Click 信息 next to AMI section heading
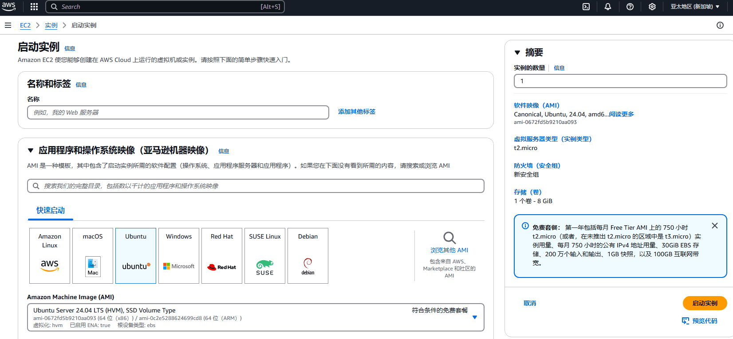The width and height of the screenshot is (733, 339). [x=224, y=151]
